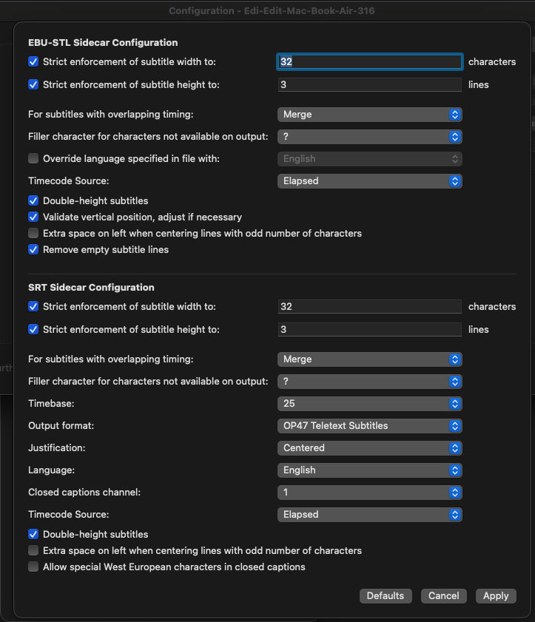Enable Allow special West European characters
The image size is (535, 622).
point(33,567)
